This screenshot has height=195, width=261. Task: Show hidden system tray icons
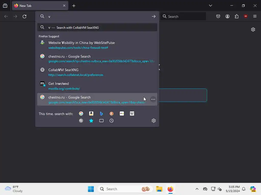[197, 189]
